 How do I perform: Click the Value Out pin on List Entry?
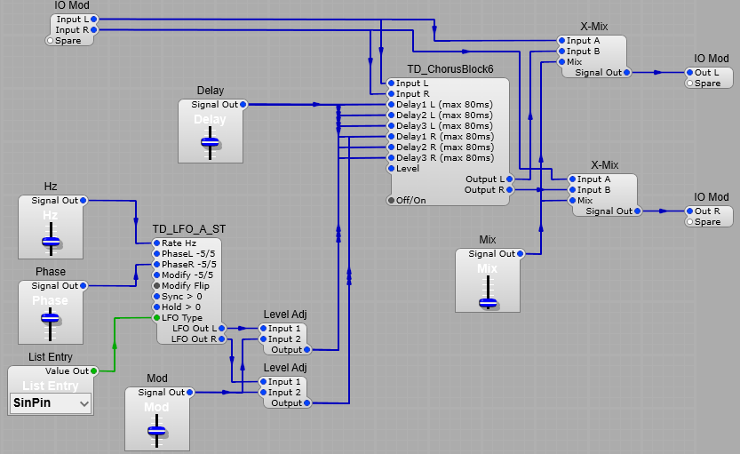[x=93, y=370]
